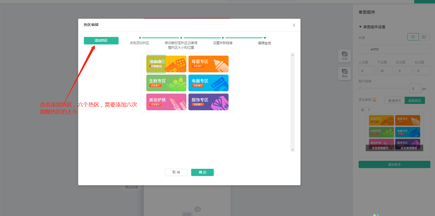Close the 热区编辑 dialog with X
Screen dimensions: 435x216
[294, 25]
